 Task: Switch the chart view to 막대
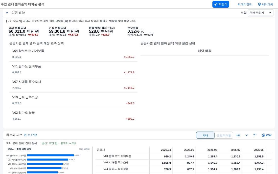(205, 135)
